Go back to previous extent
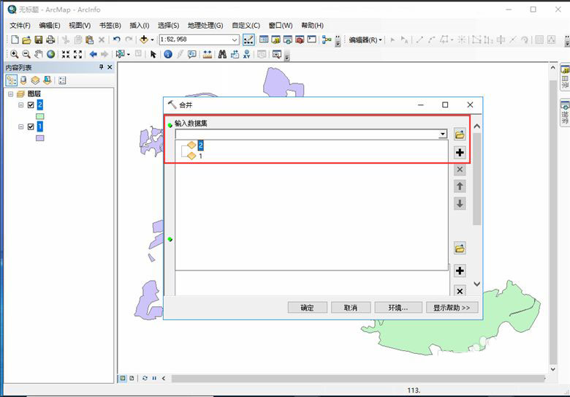Screen dimensions: 570x397 pyautogui.click(x=93, y=55)
